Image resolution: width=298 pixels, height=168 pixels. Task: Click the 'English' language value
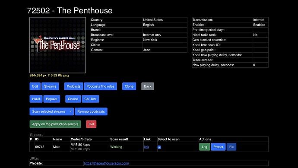click(x=149, y=25)
